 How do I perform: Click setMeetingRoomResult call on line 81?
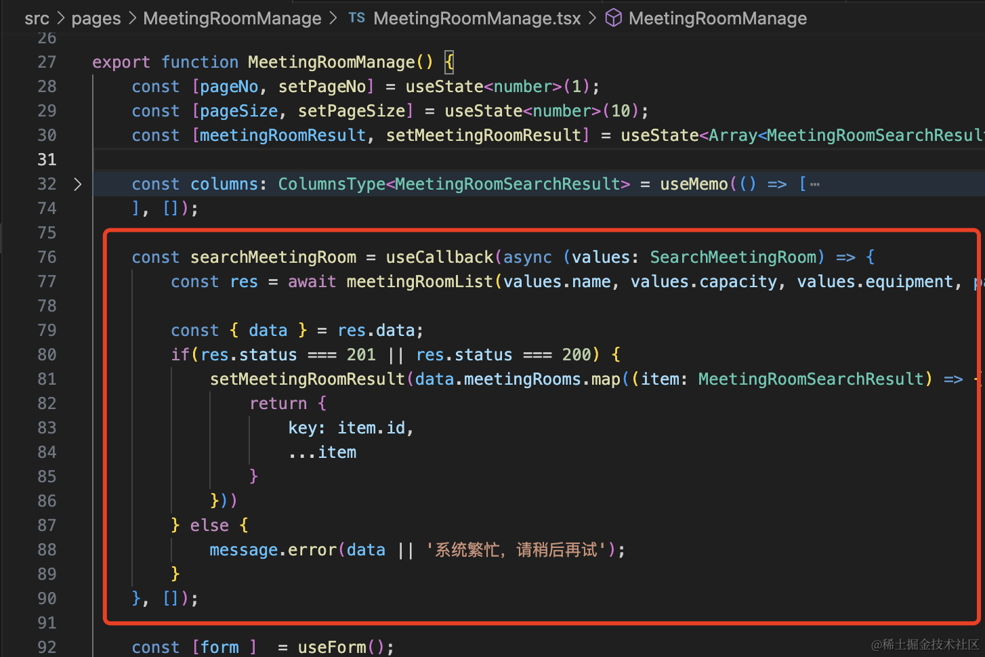(x=307, y=379)
